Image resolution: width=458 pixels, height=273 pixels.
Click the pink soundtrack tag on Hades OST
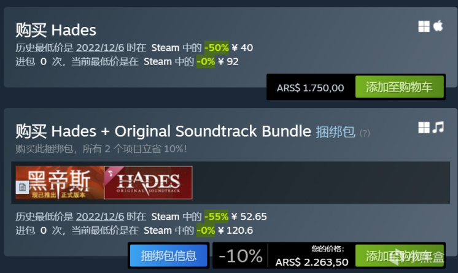(112, 175)
